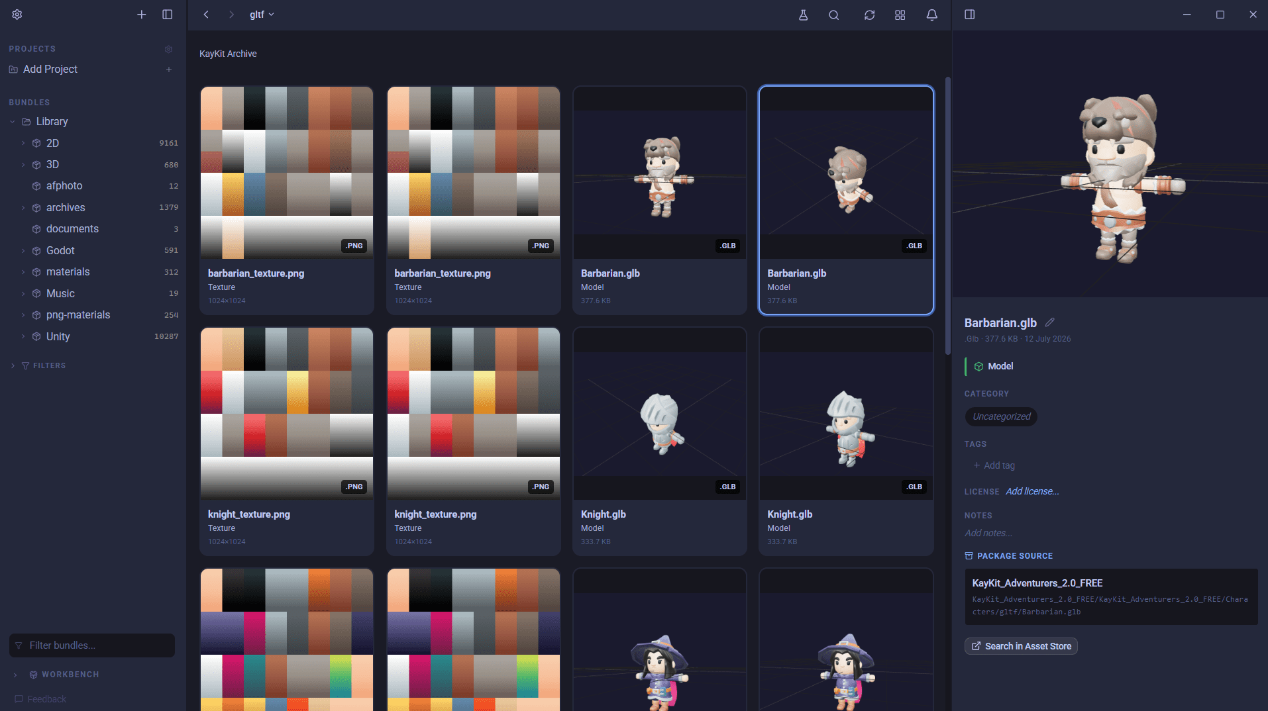1268x711 pixels.
Task: Click Add Project
Action: [x=50, y=70]
